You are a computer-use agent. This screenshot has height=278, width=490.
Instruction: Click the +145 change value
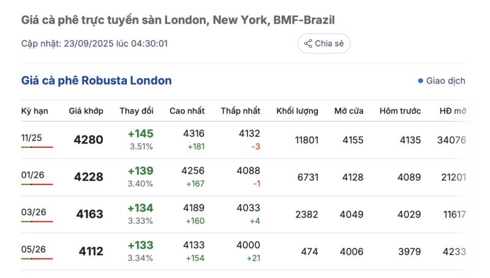click(x=140, y=134)
